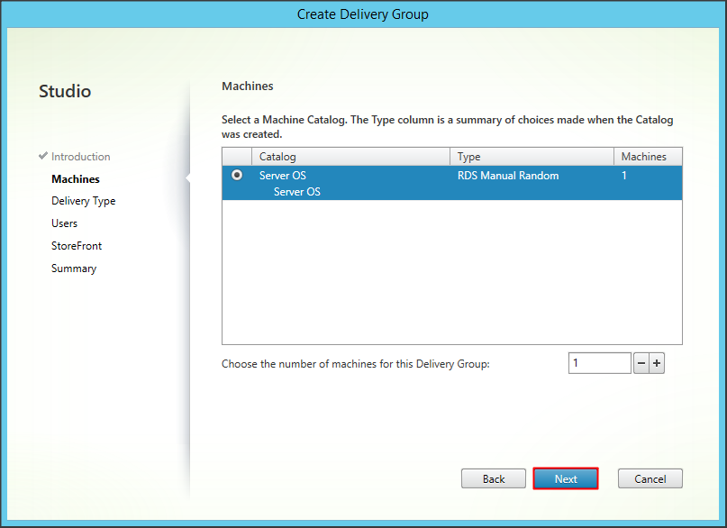Sort by the Machines column header
Viewport: 727px width, 528px height.
pos(647,157)
